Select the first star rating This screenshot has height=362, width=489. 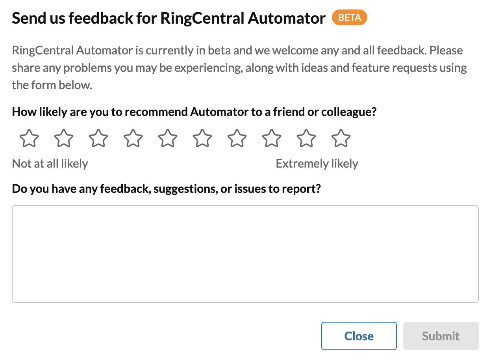tap(29, 138)
